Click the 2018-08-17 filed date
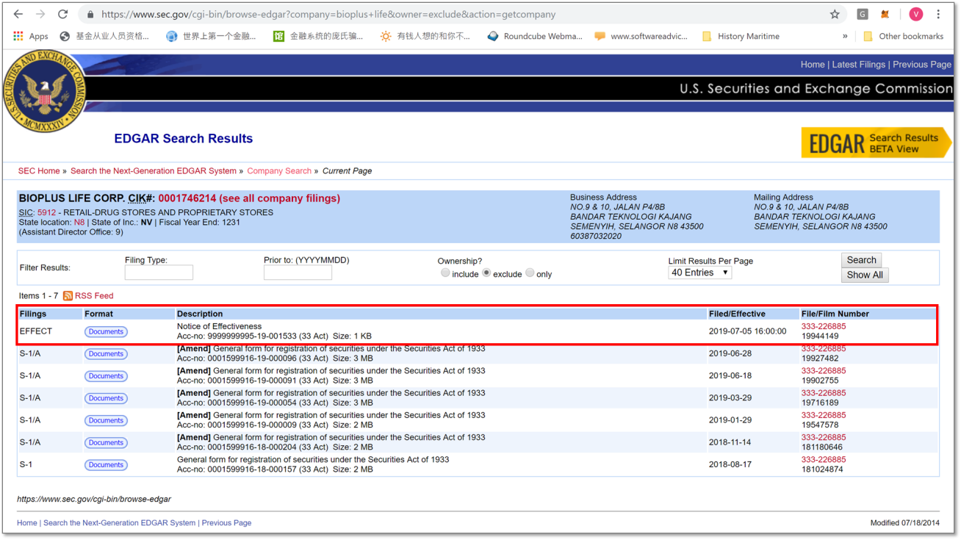The height and width of the screenshot is (540, 961). click(730, 464)
